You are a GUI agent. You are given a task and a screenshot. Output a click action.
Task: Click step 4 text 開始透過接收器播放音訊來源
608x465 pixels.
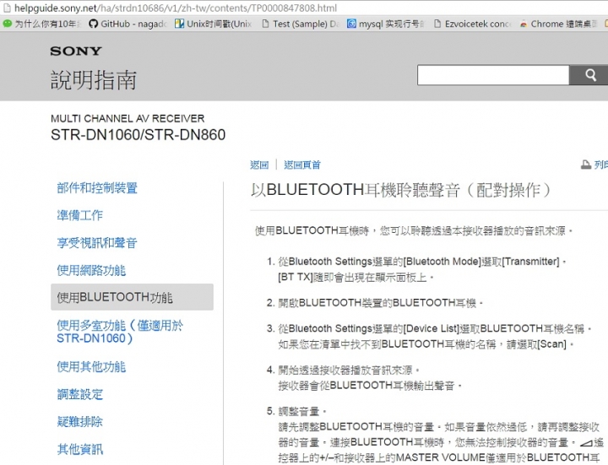tap(349, 370)
